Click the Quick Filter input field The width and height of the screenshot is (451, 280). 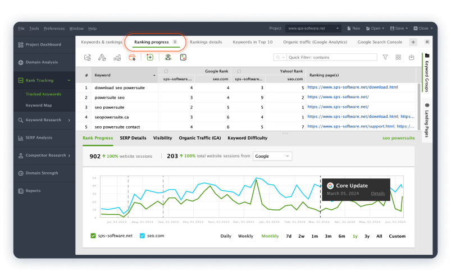pos(332,57)
